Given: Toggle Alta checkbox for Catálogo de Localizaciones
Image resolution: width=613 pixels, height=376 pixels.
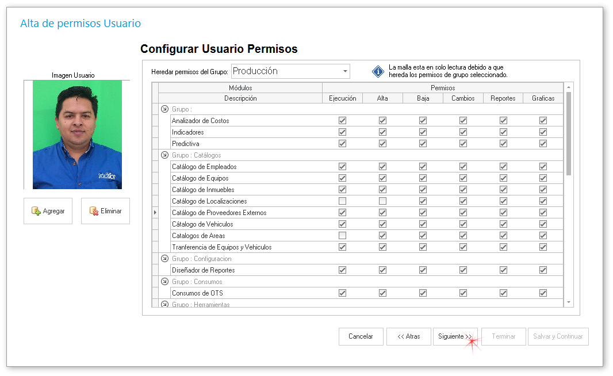Looking at the screenshot, I should [x=382, y=201].
